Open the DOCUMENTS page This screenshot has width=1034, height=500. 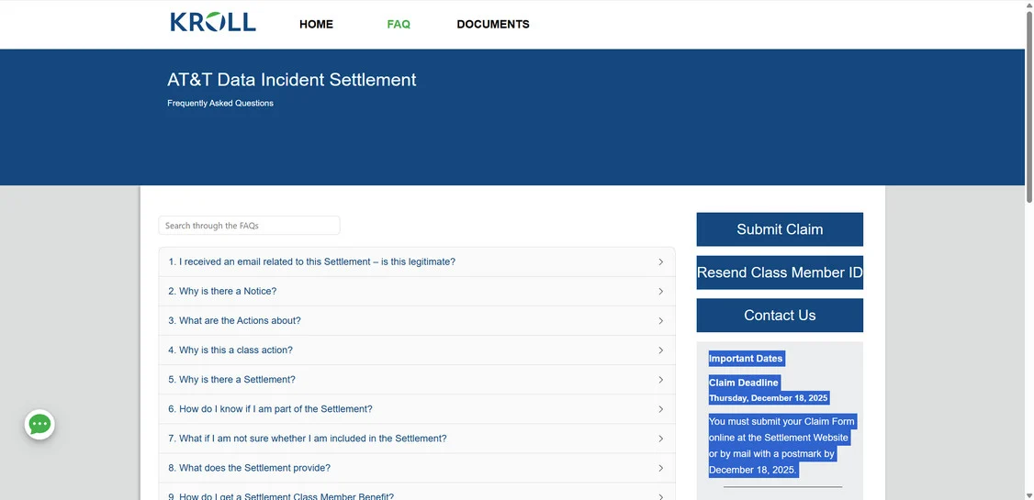pyautogui.click(x=492, y=25)
